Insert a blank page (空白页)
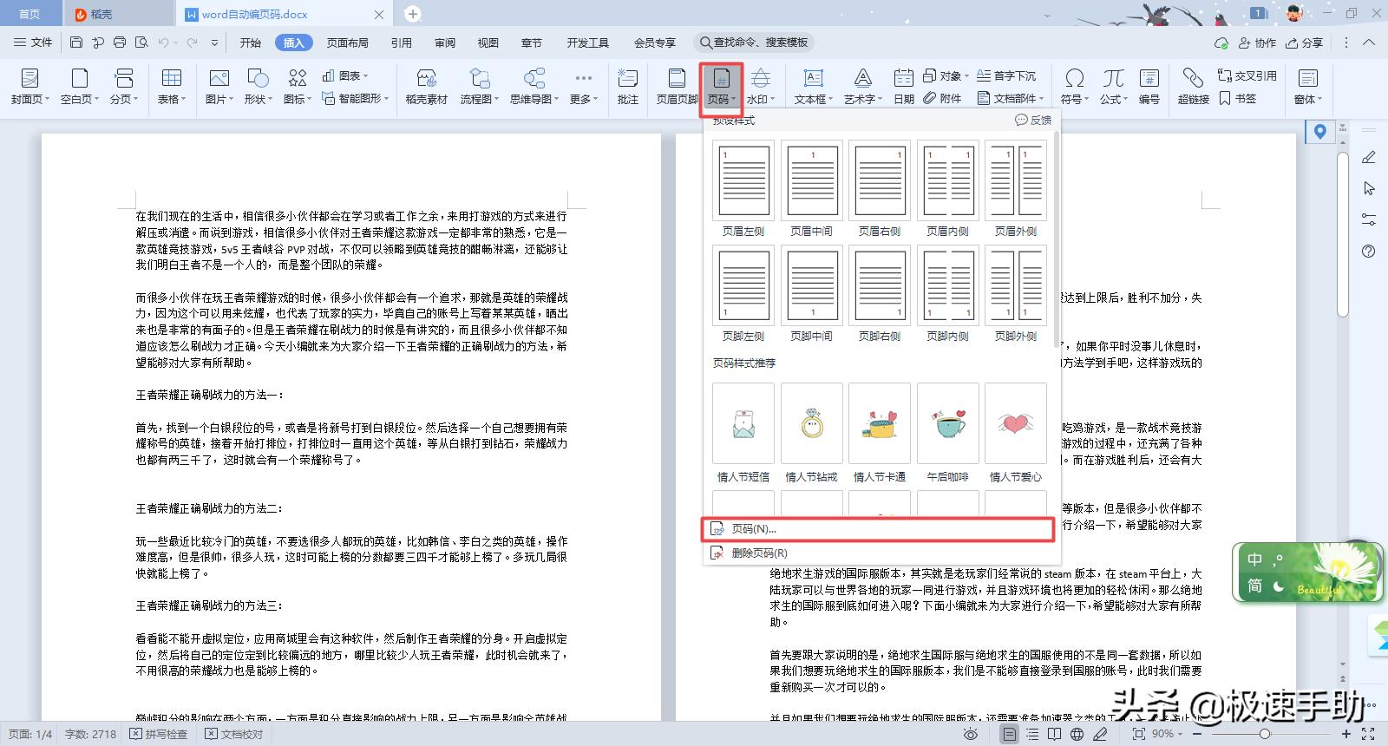Viewport: 1388px width, 746px height. (80, 87)
